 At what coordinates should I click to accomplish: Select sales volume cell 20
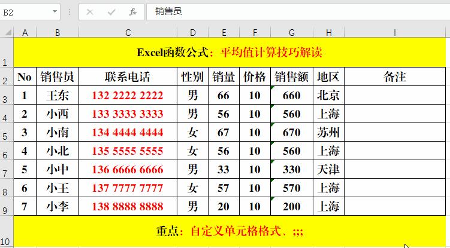224,206
